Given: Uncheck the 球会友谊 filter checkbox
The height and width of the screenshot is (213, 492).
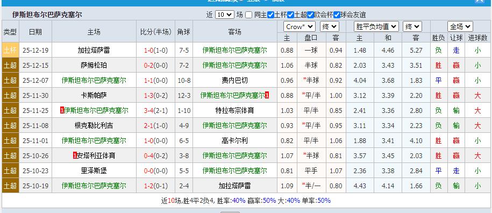Looking at the screenshot, I should [x=337, y=15].
